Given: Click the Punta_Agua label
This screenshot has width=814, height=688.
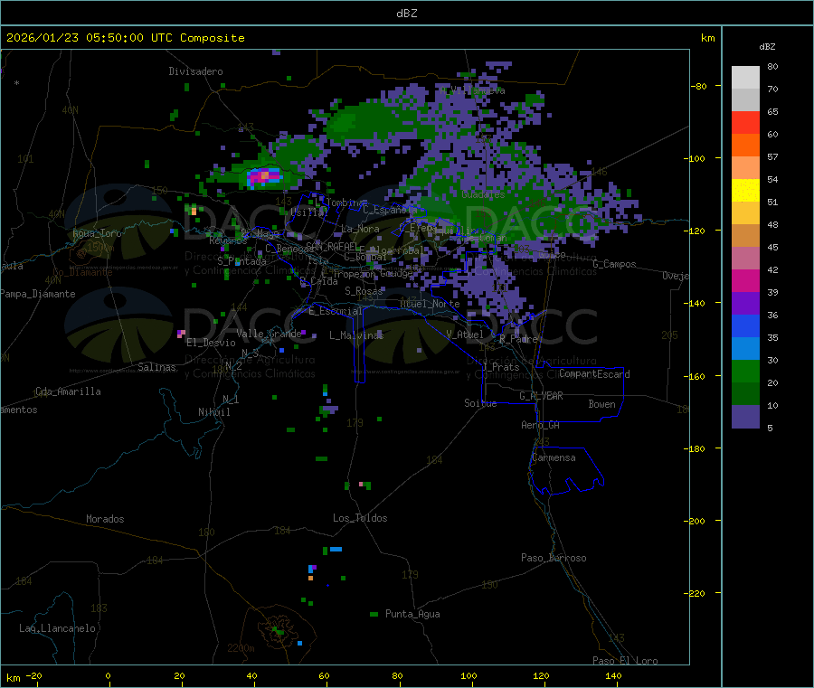Looking at the screenshot, I should [412, 615].
